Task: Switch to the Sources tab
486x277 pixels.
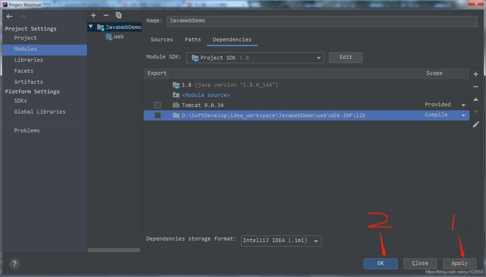Action: coord(162,40)
